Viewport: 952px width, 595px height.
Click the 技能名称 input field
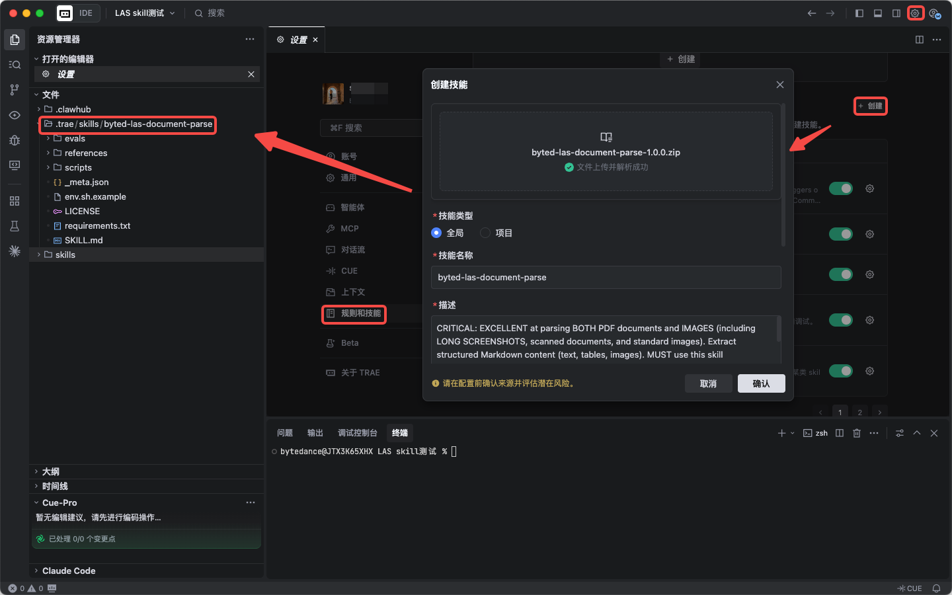click(x=606, y=278)
